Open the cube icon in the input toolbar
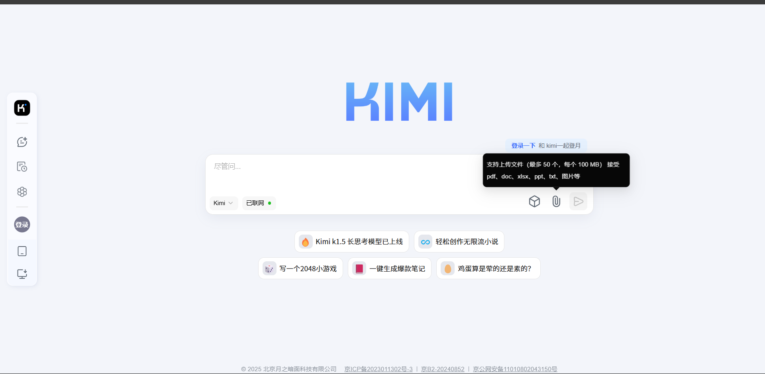The width and height of the screenshot is (765, 374). click(534, 201)
